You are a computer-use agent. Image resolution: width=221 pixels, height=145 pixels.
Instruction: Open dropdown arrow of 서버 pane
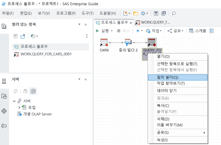pos(79,79)
